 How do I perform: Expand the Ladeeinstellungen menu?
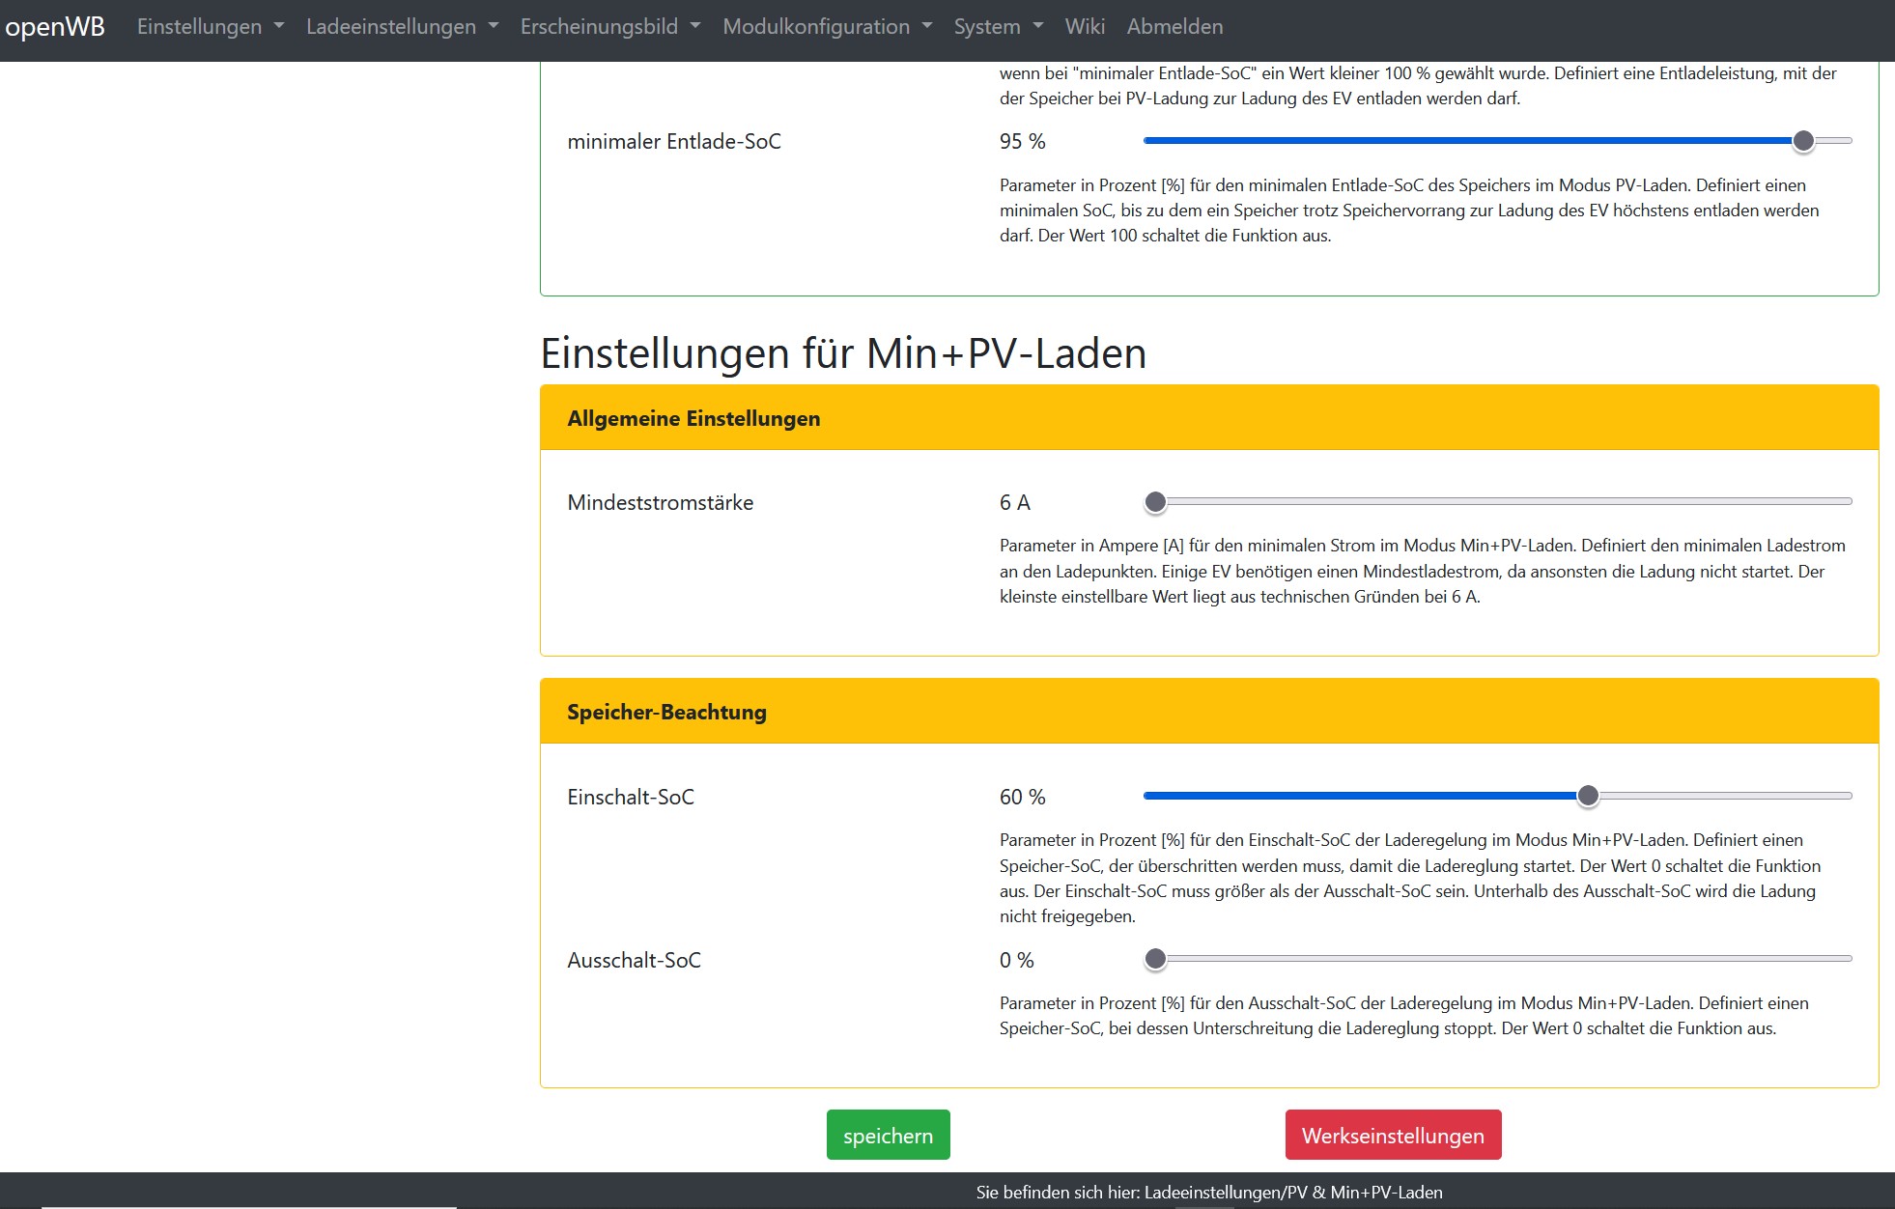point(402,27)
